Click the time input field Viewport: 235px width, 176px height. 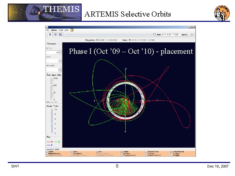pyautogui.click(x=171, y=35)
